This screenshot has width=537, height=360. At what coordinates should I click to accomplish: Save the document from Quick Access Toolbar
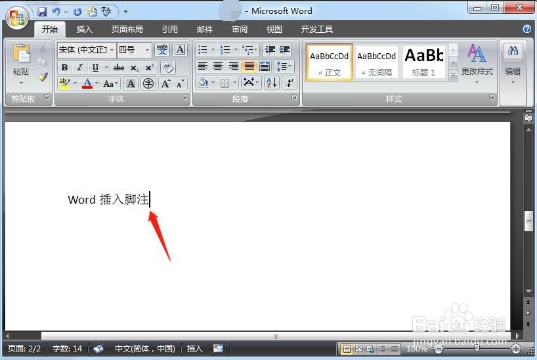pyautogui.click(x=42, y=12)
